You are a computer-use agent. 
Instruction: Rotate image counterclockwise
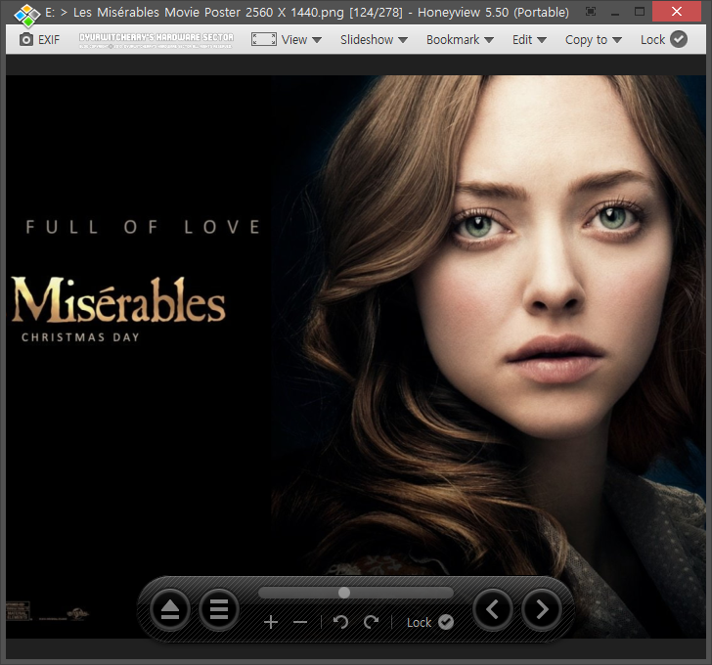pyautogui.click(x=340, y=622)
